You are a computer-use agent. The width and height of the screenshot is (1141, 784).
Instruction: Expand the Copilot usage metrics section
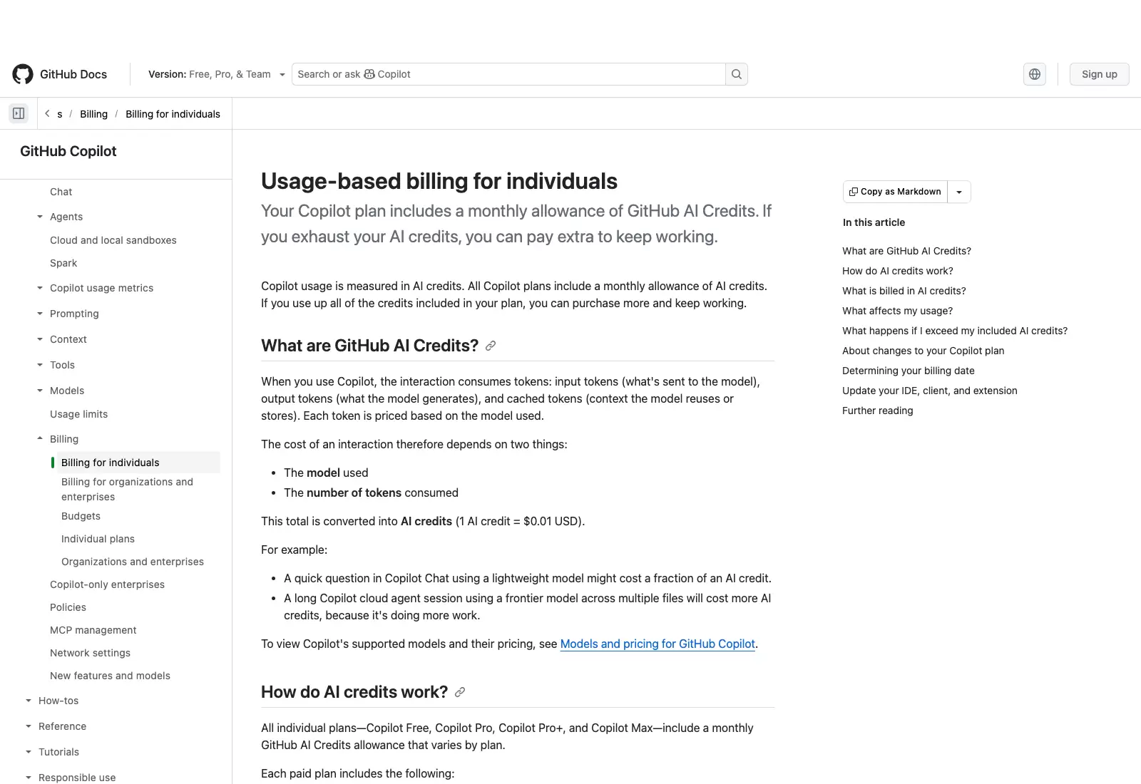click(40, 288)
